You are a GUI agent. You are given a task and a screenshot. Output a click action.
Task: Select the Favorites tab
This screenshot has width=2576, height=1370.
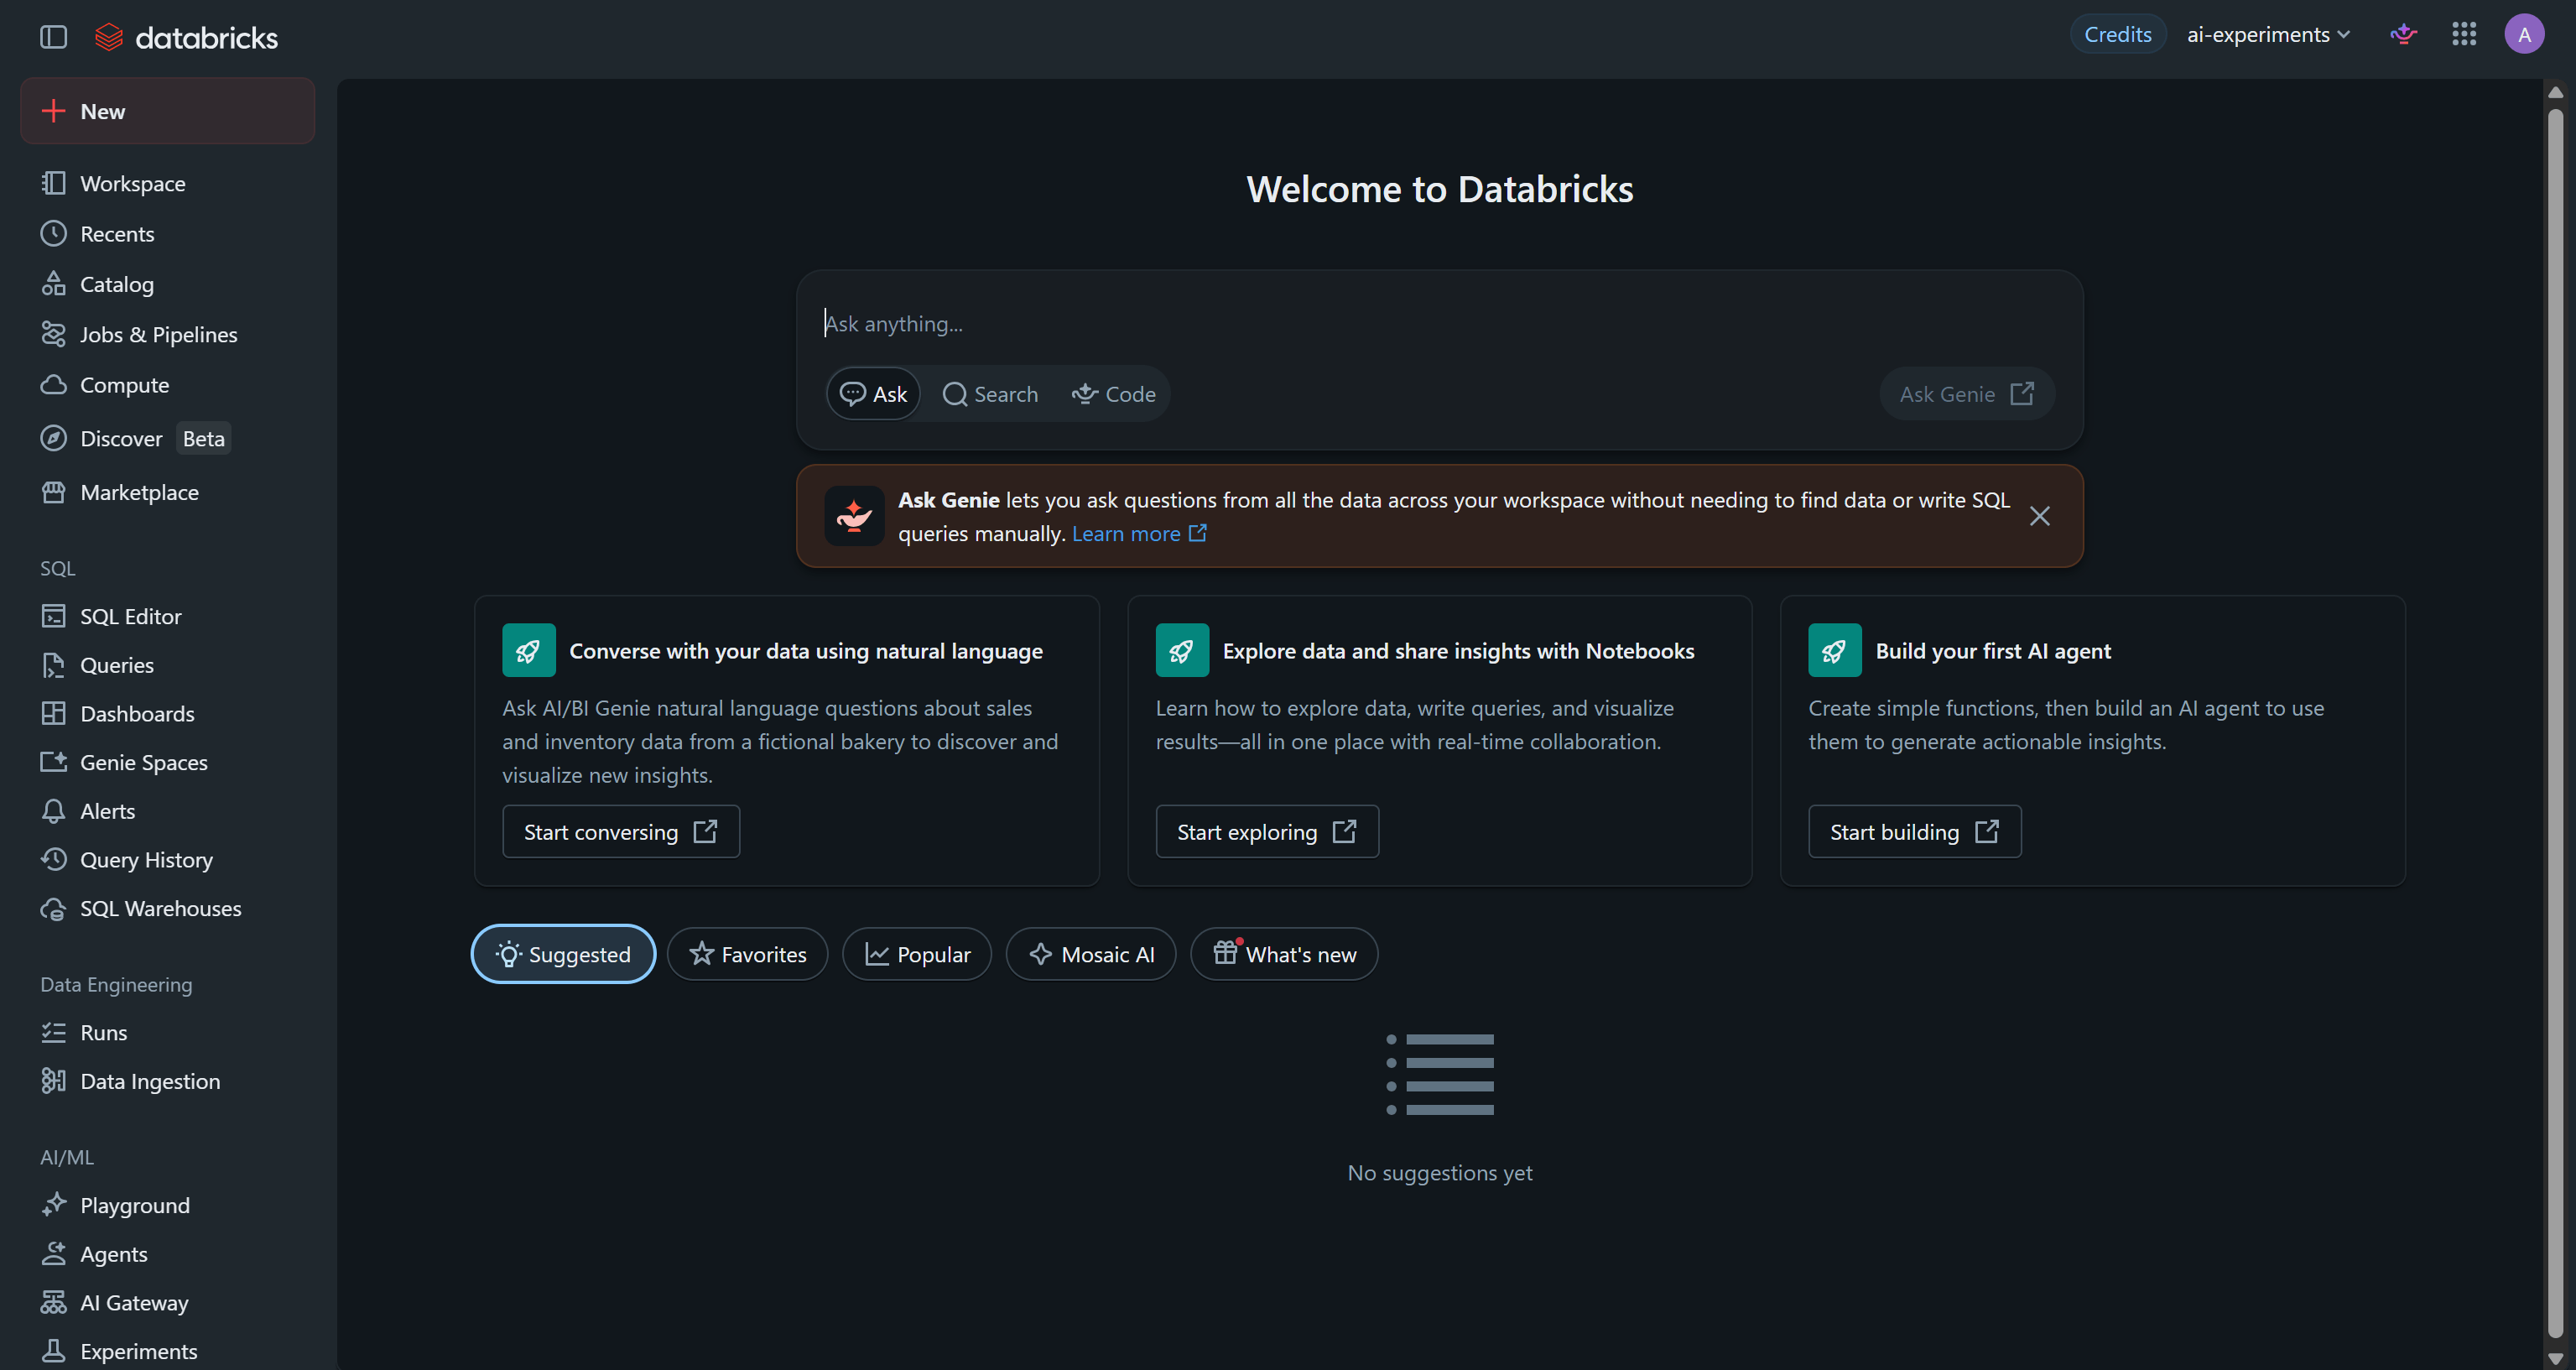click(747, 954)
